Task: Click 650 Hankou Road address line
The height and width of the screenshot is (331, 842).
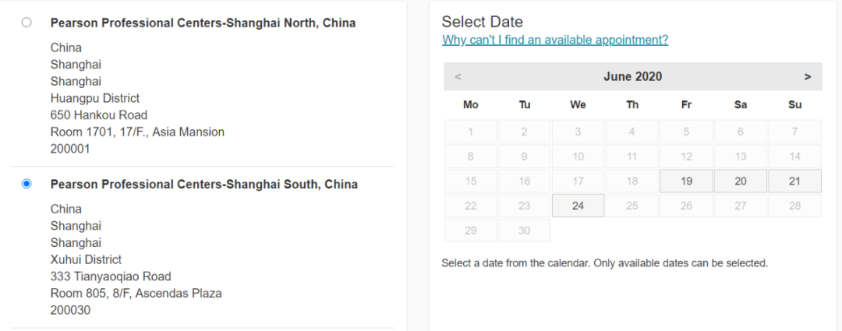Action: pos(99,115)
